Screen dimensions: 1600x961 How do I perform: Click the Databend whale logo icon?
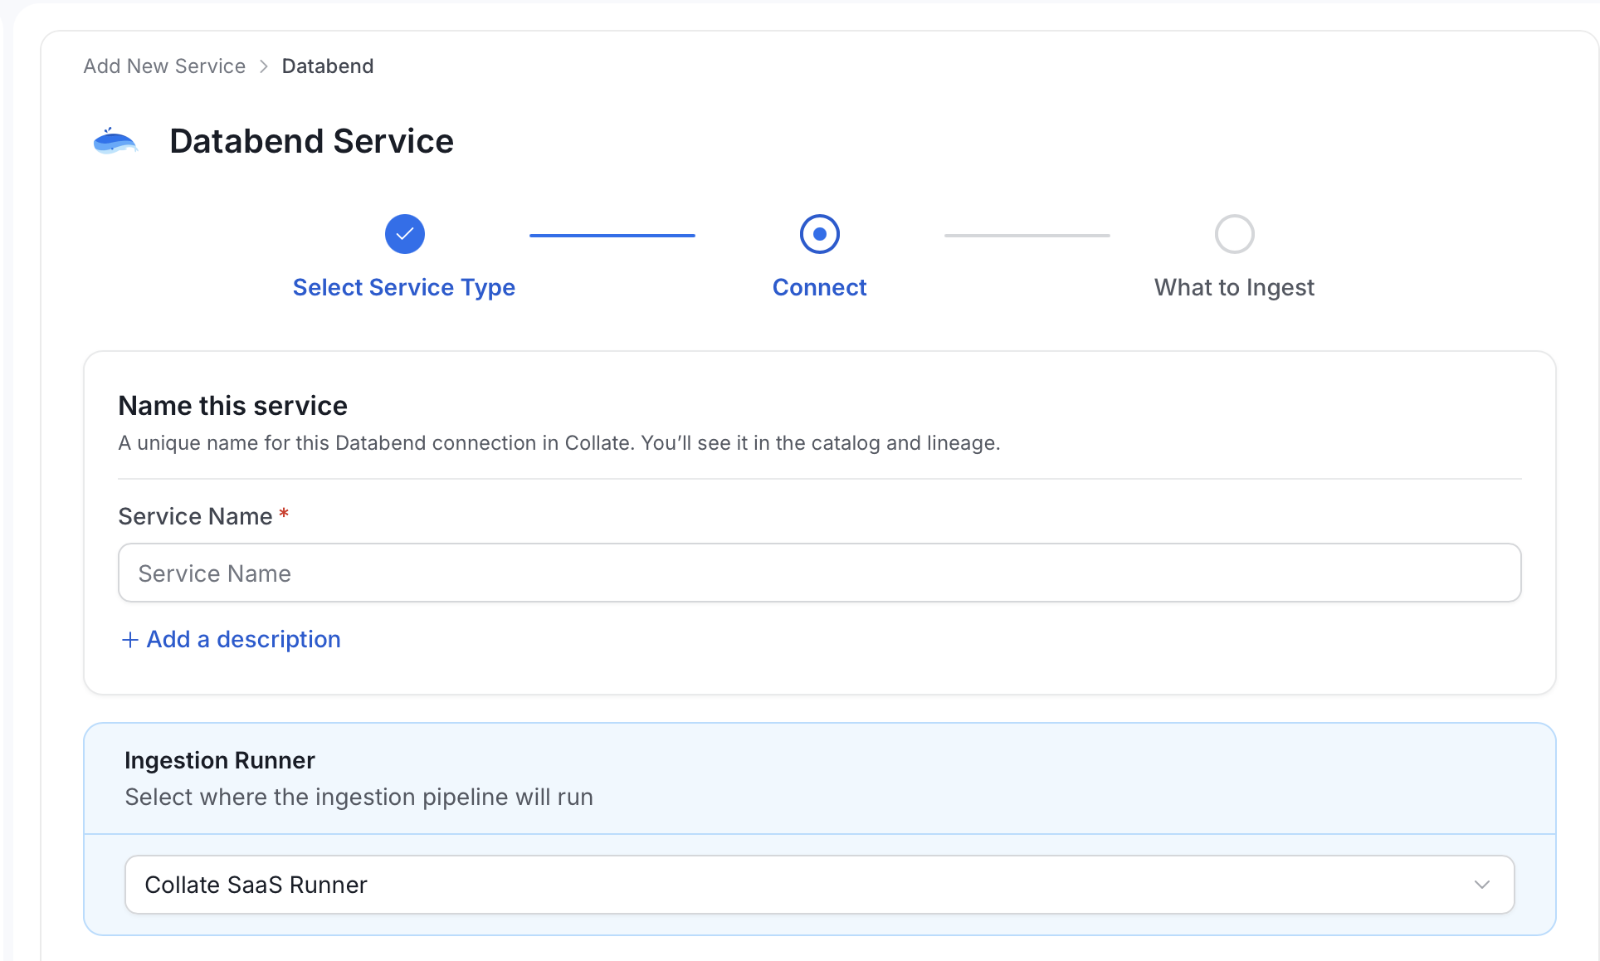tap(115, 142)
